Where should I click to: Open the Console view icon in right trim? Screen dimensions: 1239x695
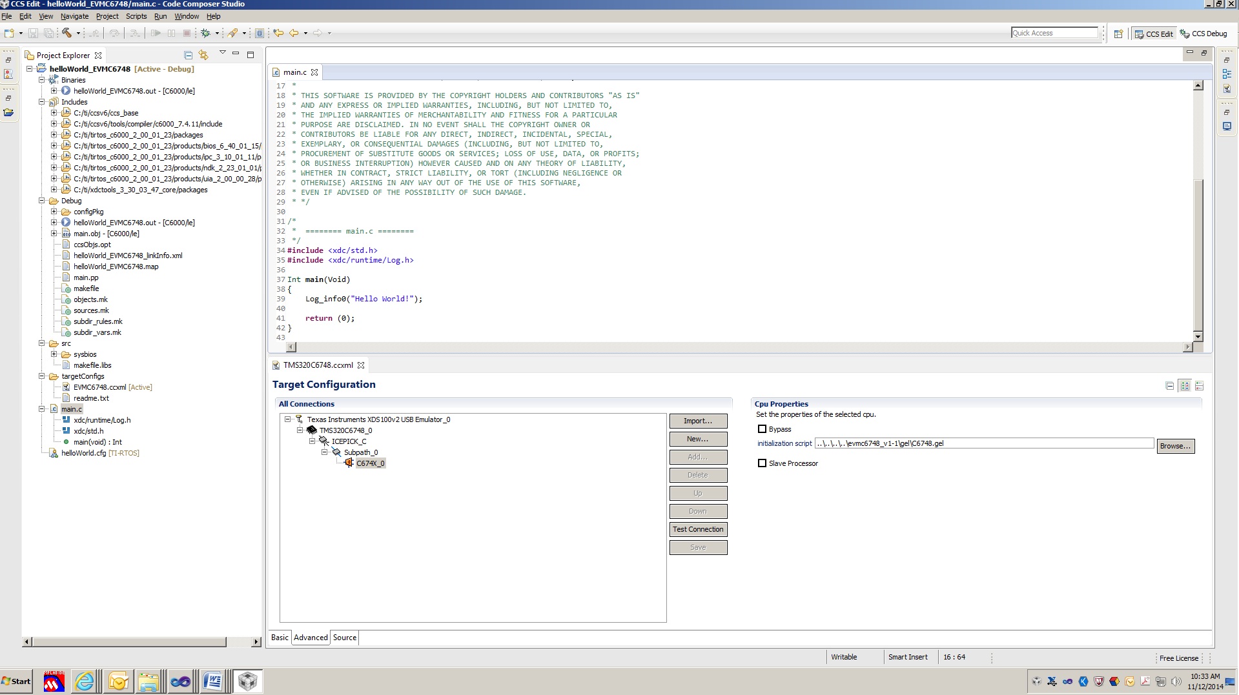tap(1227, 126)
